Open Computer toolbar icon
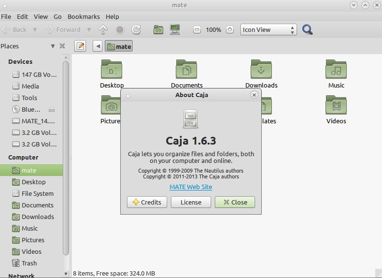382x278 pixels. [x=175, y=30]
